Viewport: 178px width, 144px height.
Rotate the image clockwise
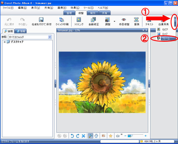78,136
